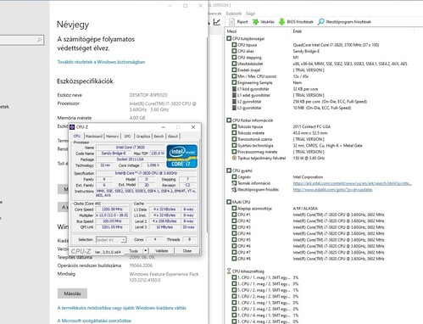Open the Tools dropdown arrow in CPU-Z
The width and height of the screenshot is (423, 324).
146,251
